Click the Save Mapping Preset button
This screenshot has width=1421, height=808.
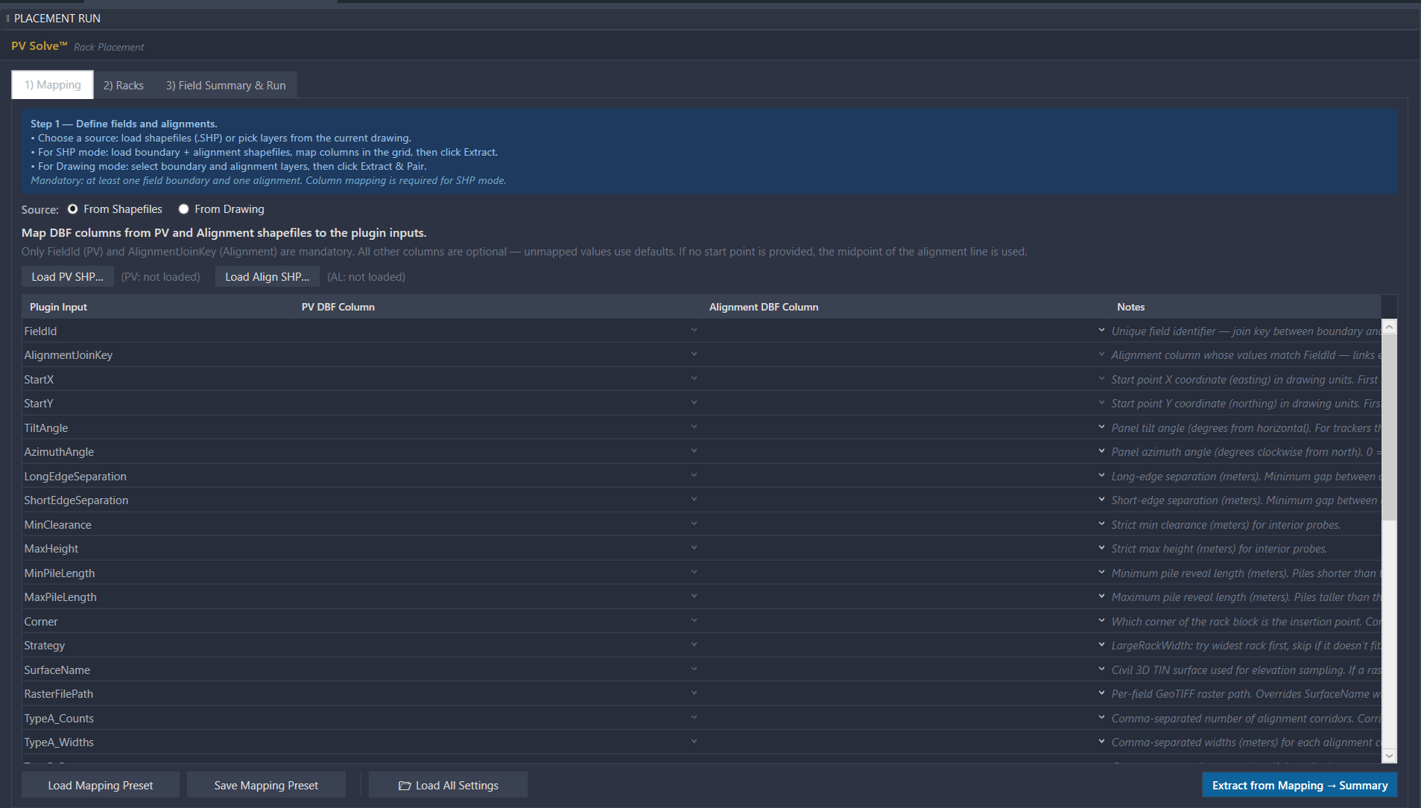pos(266,786)
